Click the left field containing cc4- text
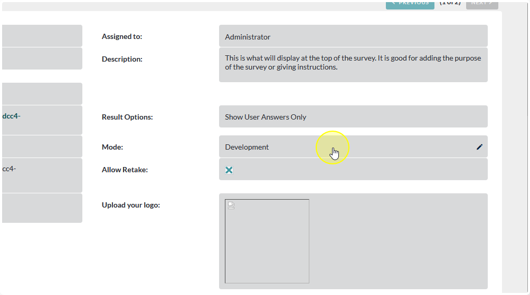 (x=10, y=169)
